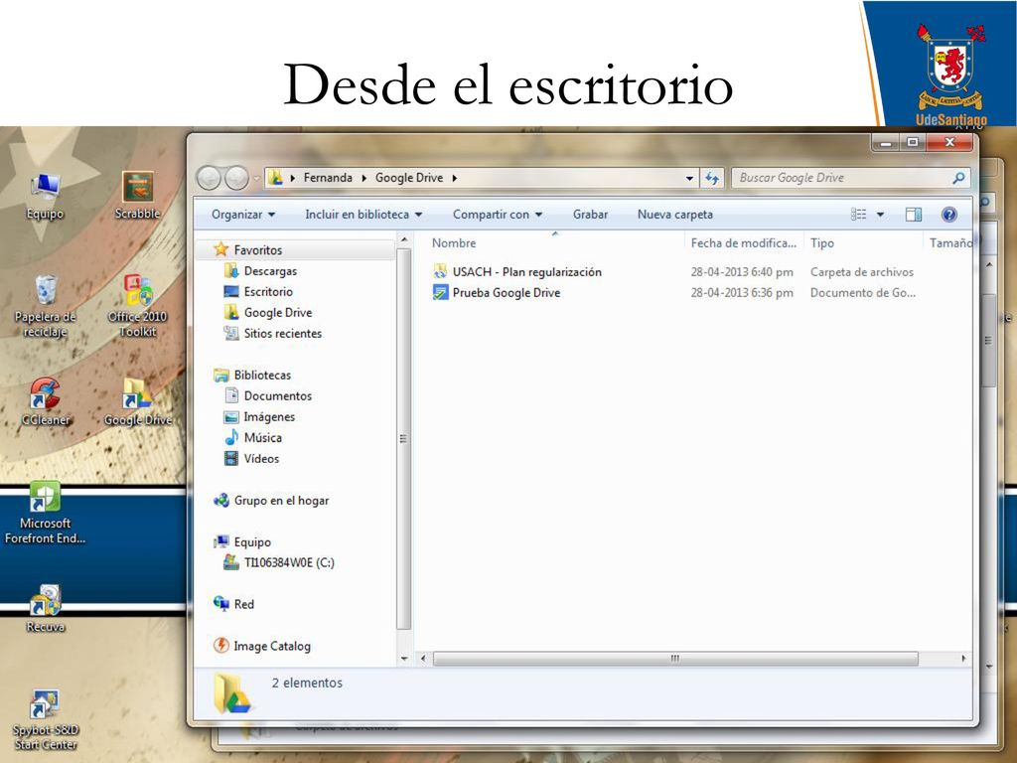Open Descargas in Favoritos
The width and height of the screenshot is (1017, 763).
coord(270,271)
